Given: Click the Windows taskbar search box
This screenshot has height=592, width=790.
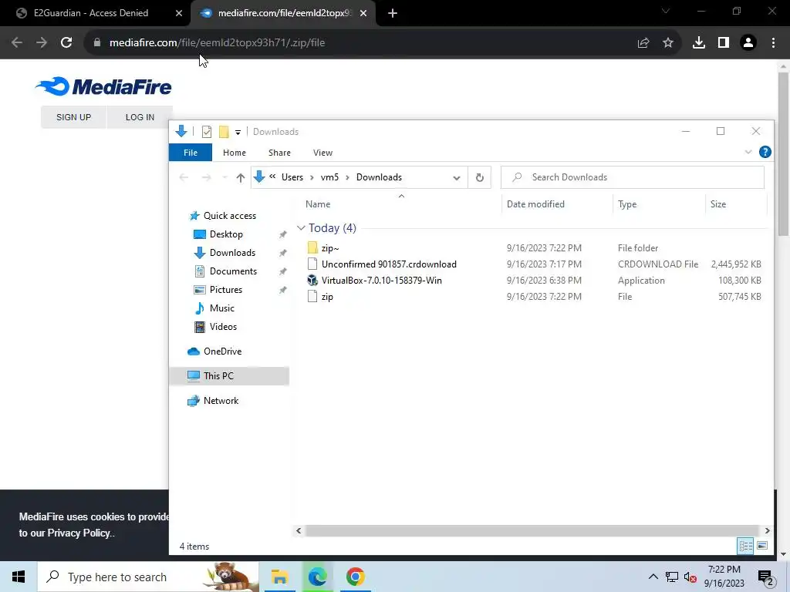Looking at the screenshot, I should coord(148,577).
